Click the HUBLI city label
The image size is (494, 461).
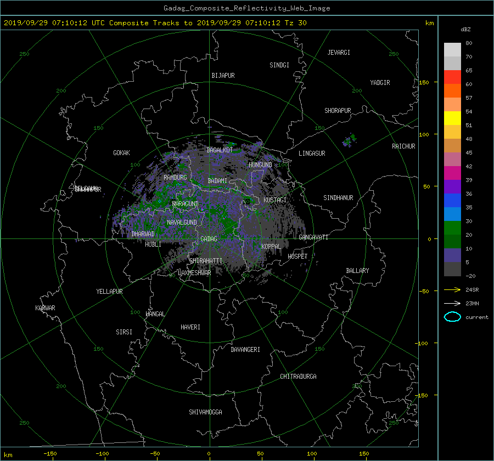point(153,244)
